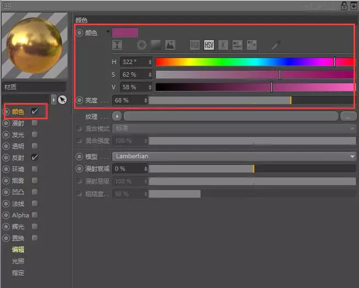This screenshot has height=288, width=359.
Task: Click the gold sphere material preview
Action: tap(34, 45)
